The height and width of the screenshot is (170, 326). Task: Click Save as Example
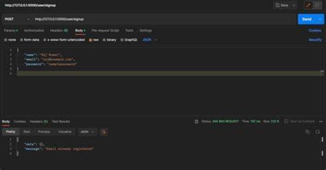point(299,122)
